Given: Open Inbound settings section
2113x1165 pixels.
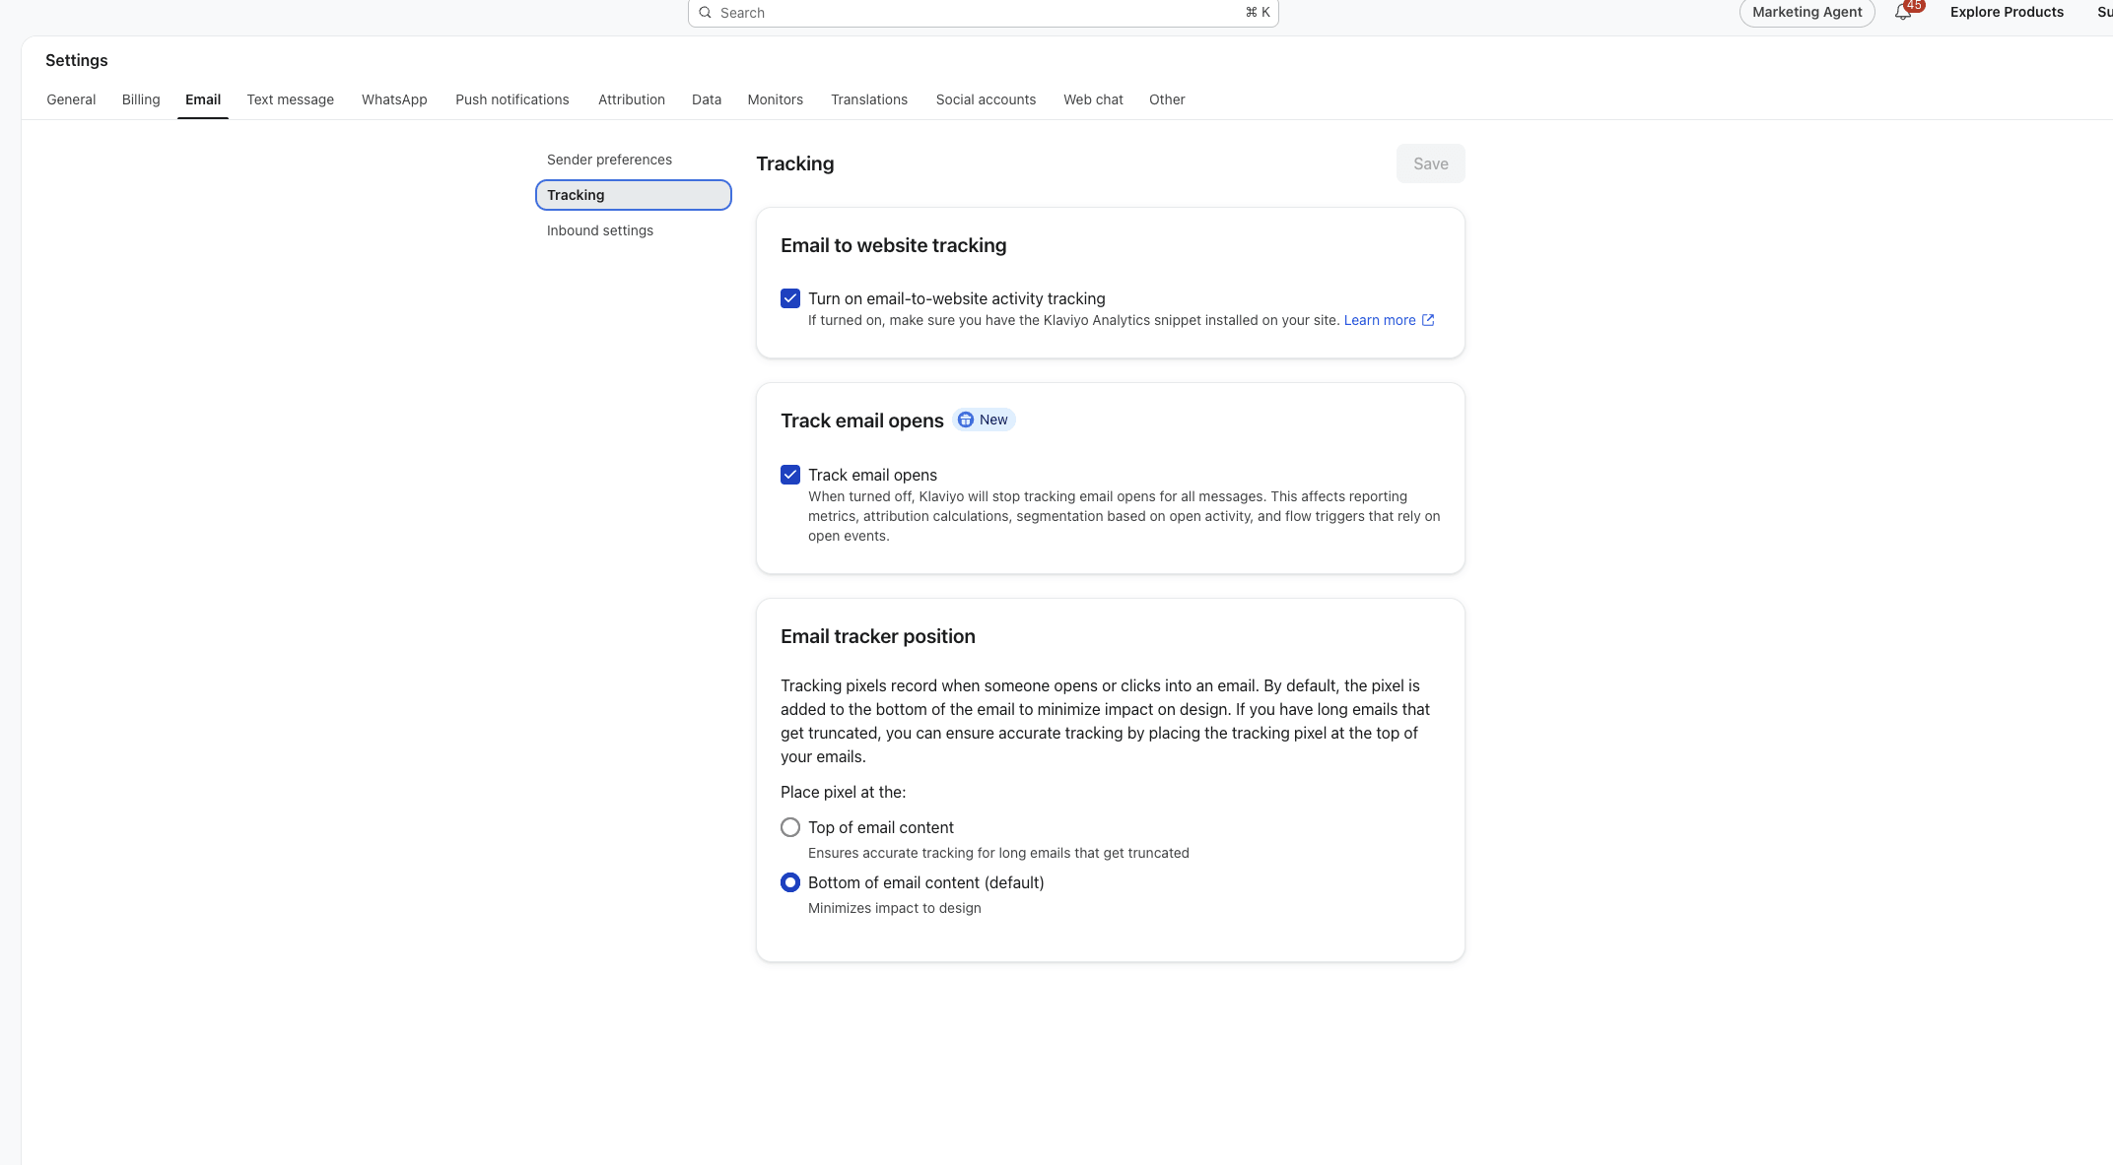Looking at the screenshot, I should 634,230.
